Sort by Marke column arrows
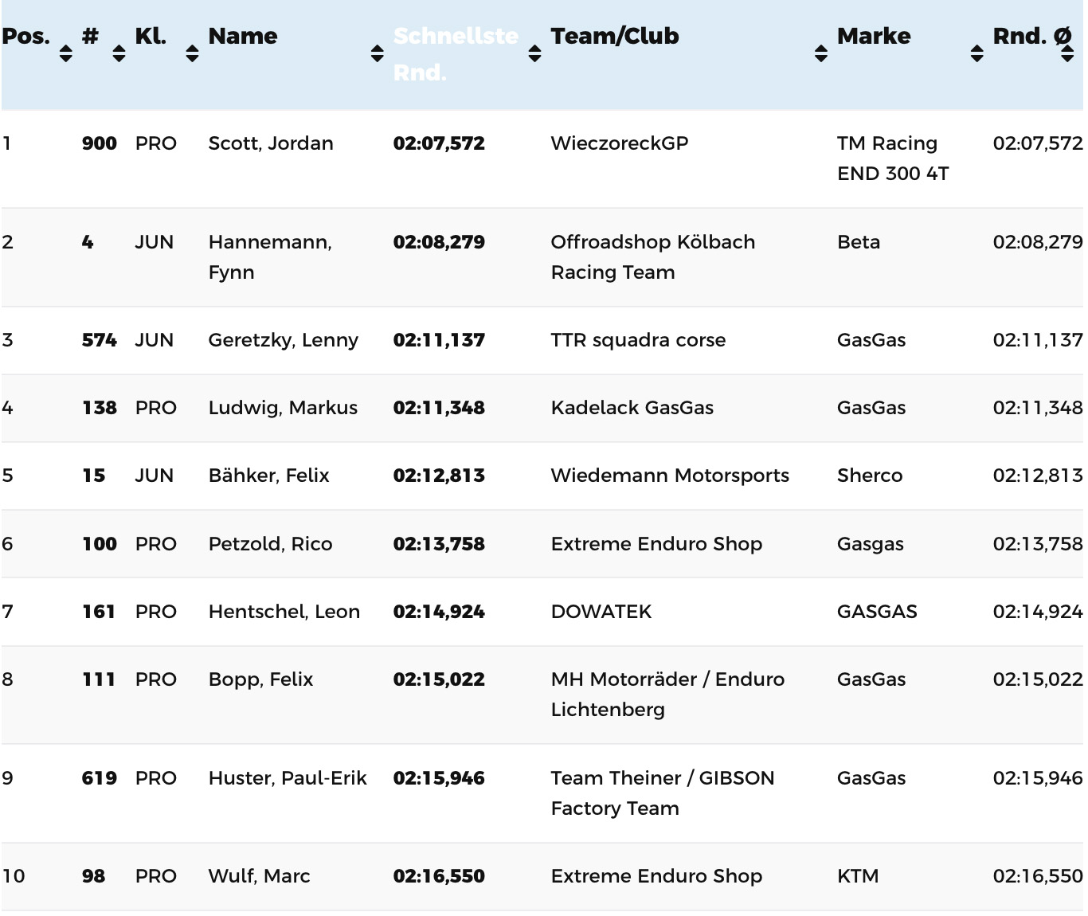Image resolution: width=1088 pixels, height=916 pixels. [977, 53]
